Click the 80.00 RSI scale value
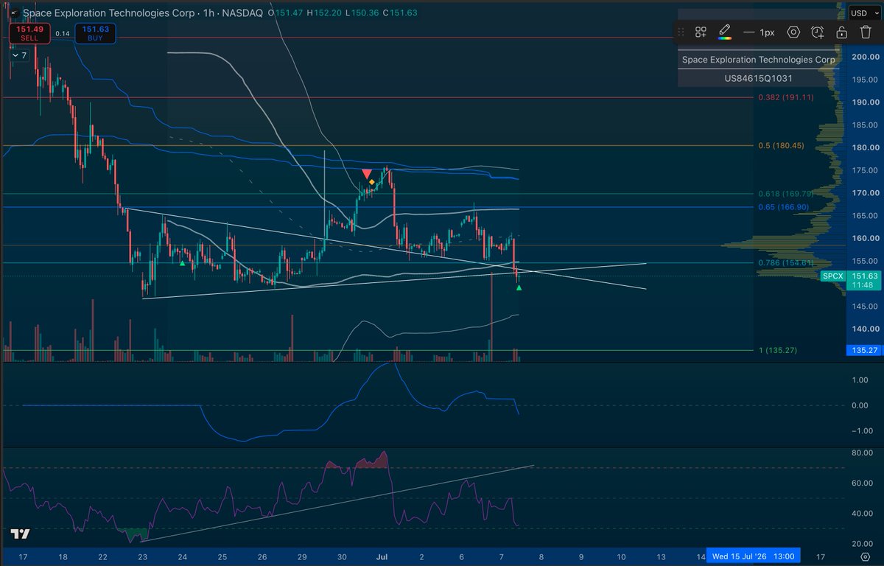 tap(862, 453)
